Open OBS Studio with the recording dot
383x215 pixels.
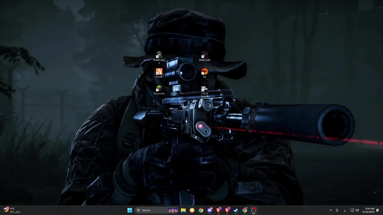[253, 210]
